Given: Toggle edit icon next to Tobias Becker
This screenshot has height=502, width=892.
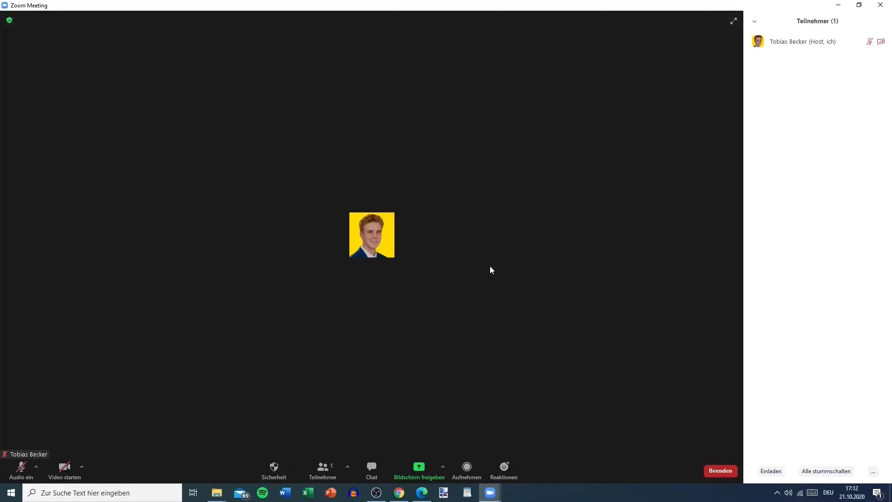Looking at the screenshot, I should click(x=880, y=41).
